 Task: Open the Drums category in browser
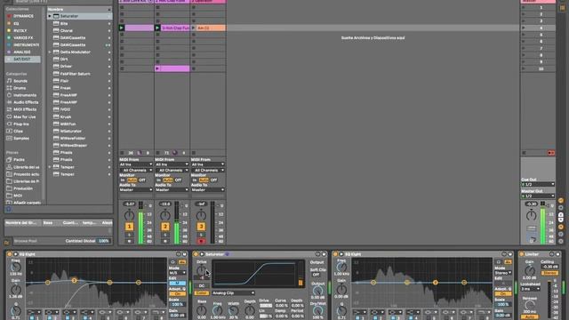(20, 88)
